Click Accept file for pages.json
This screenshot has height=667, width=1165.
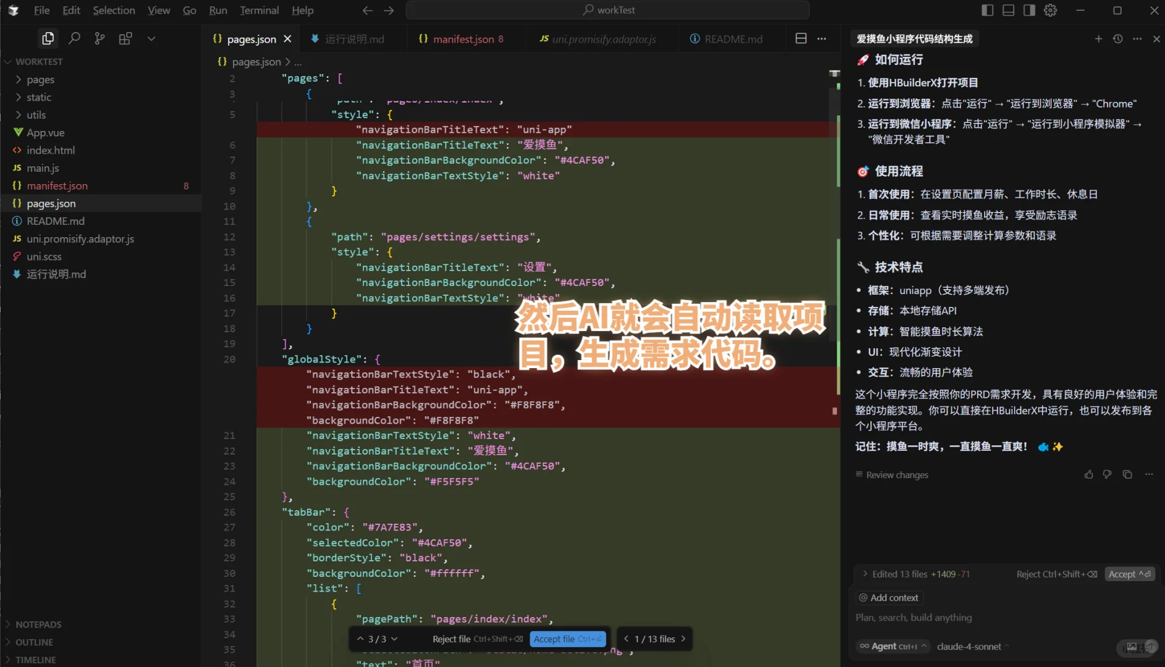click(567, 639)
